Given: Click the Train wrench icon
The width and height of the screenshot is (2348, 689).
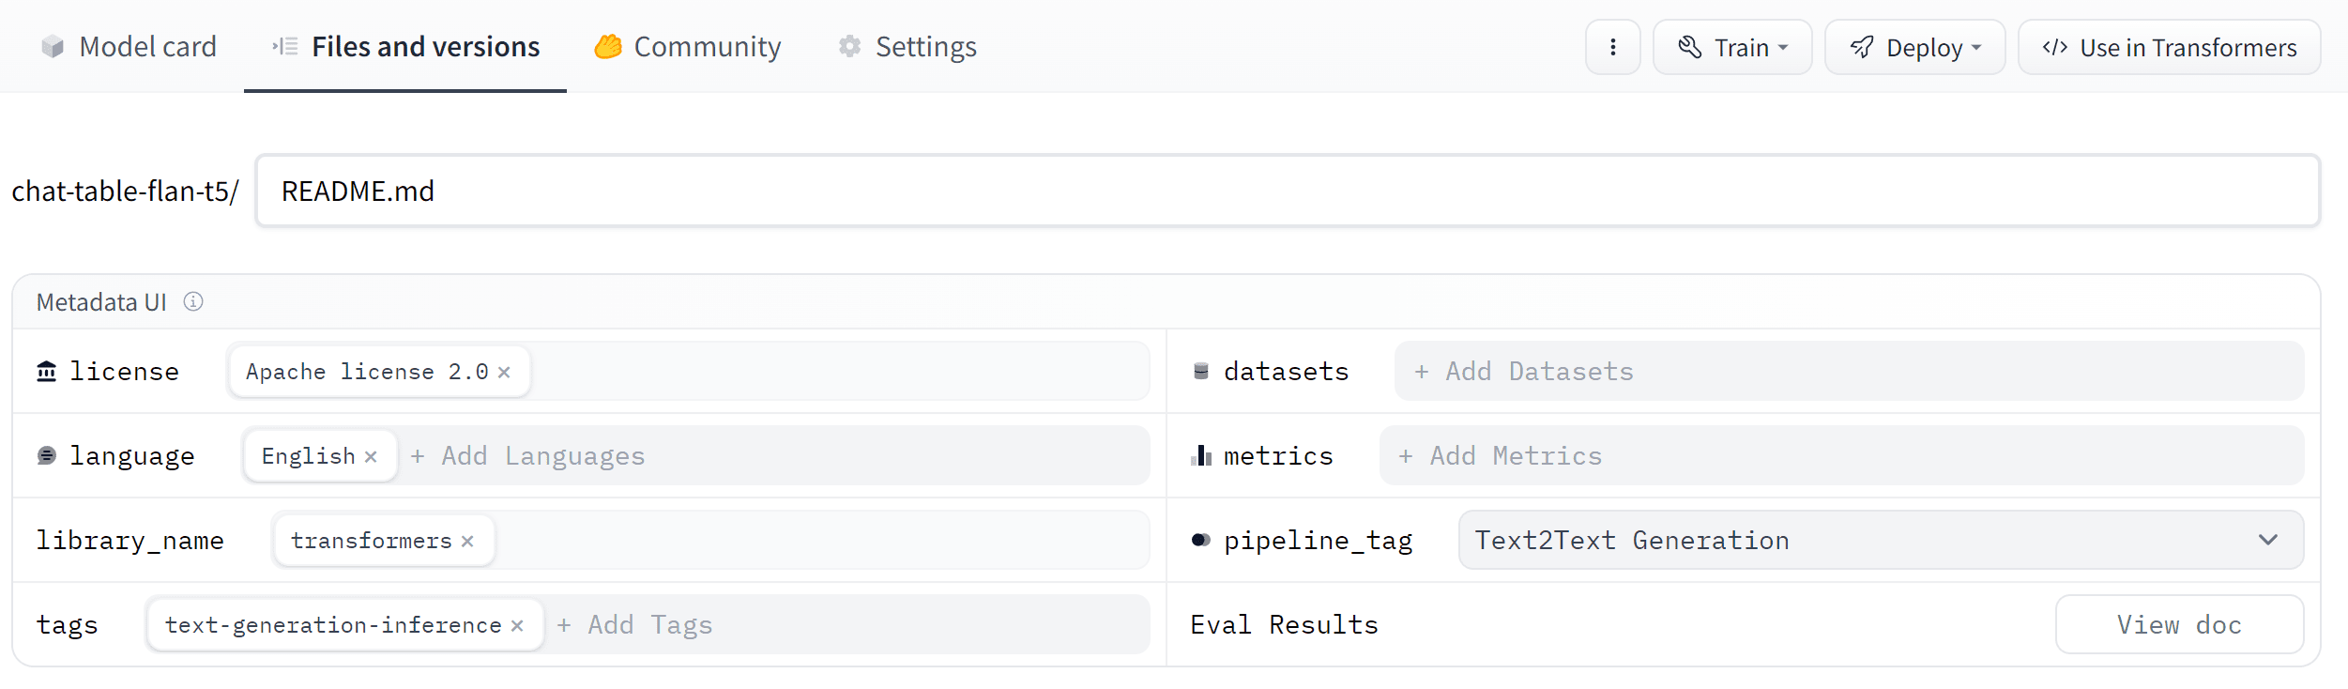Looking at the screenshot, I should click(1689, 47).
